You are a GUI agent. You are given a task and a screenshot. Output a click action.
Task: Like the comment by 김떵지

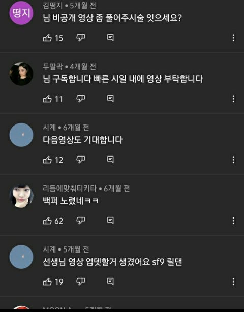[x=47, y=38]
